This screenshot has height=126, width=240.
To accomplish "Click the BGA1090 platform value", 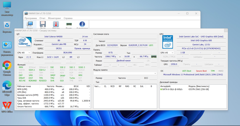I will tap(68, 52).
